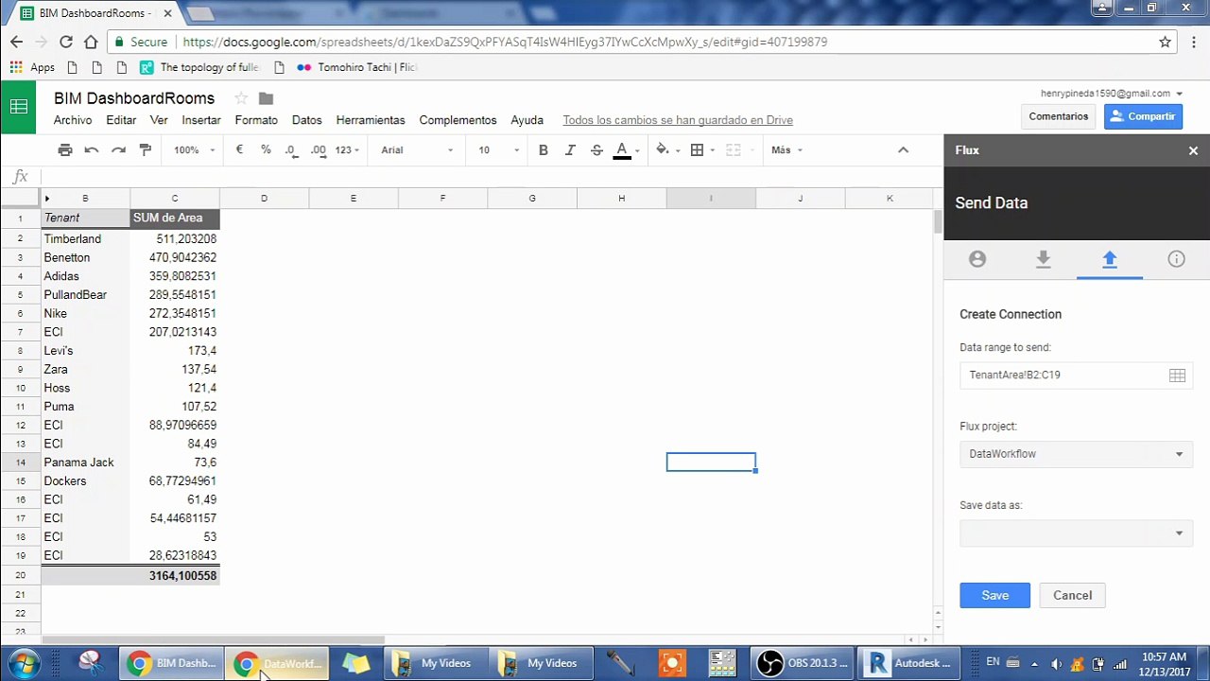
Task: Switch to OBS in the taskbar
Action: pos(803,663)
